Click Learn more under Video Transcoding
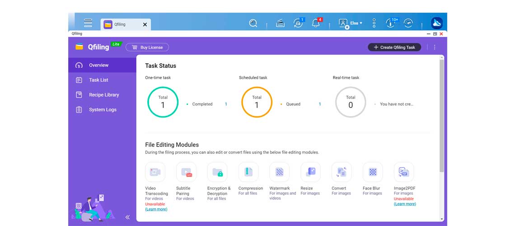 click(156, 209)
